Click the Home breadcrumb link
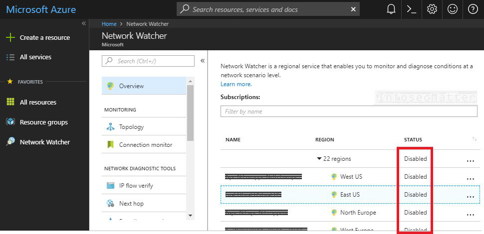 tap(109, 24)
